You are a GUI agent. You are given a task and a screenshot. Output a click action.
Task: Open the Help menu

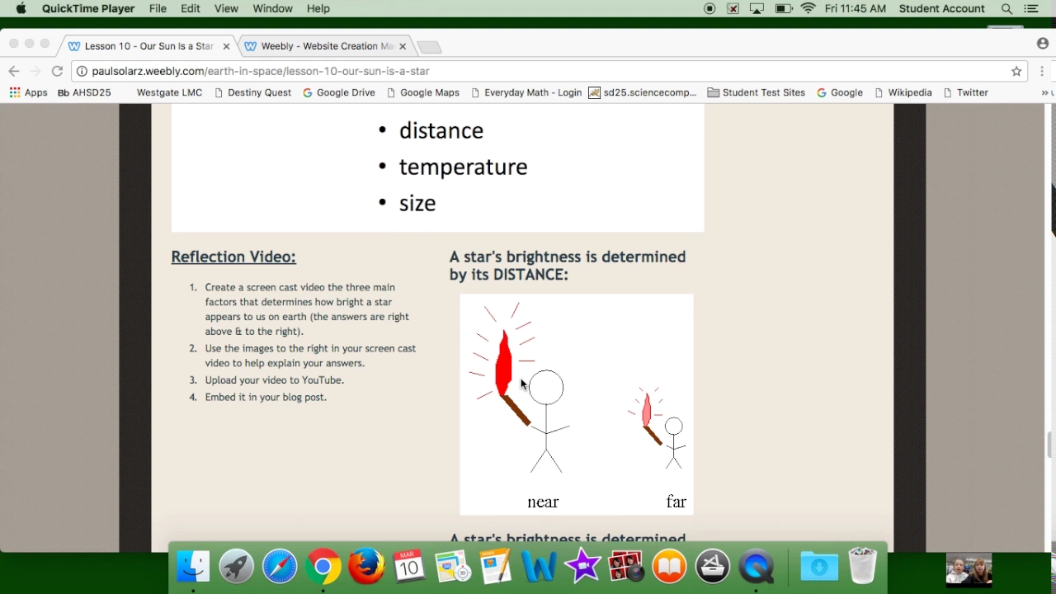(318, 8)
